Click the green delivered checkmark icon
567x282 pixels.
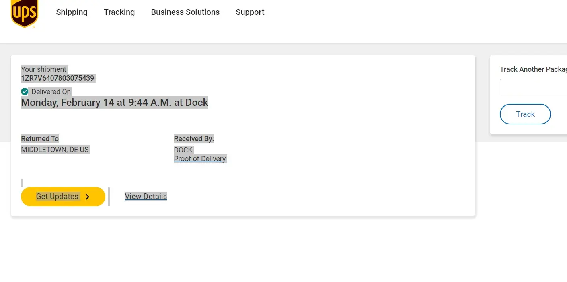click(25, 91)
